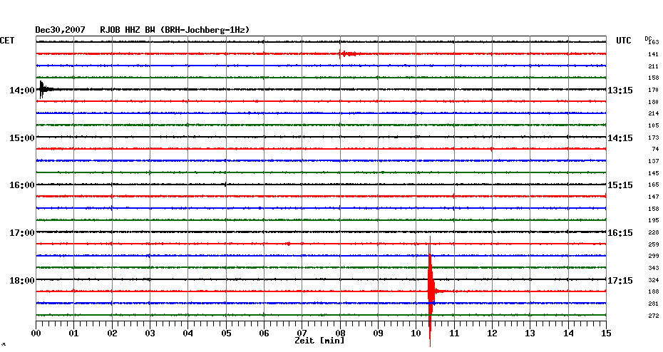Click the date label Dec30,2007

click(60, 30)
